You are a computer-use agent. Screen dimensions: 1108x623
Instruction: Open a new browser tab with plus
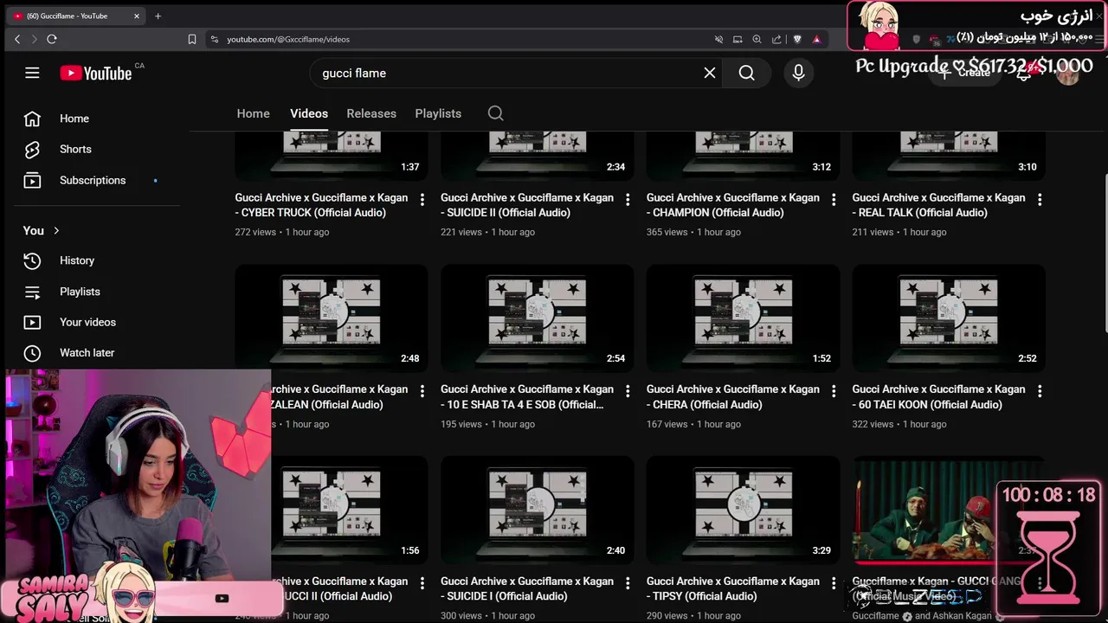coord(158,16)
